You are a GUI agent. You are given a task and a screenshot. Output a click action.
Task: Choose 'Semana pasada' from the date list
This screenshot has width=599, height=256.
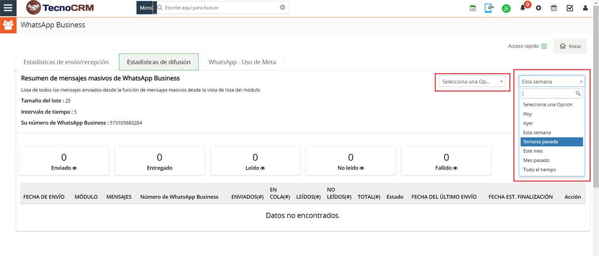pyautogui.click(x=551, y=142)
